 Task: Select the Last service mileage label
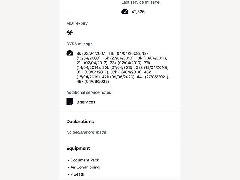[x=140, y=2]
